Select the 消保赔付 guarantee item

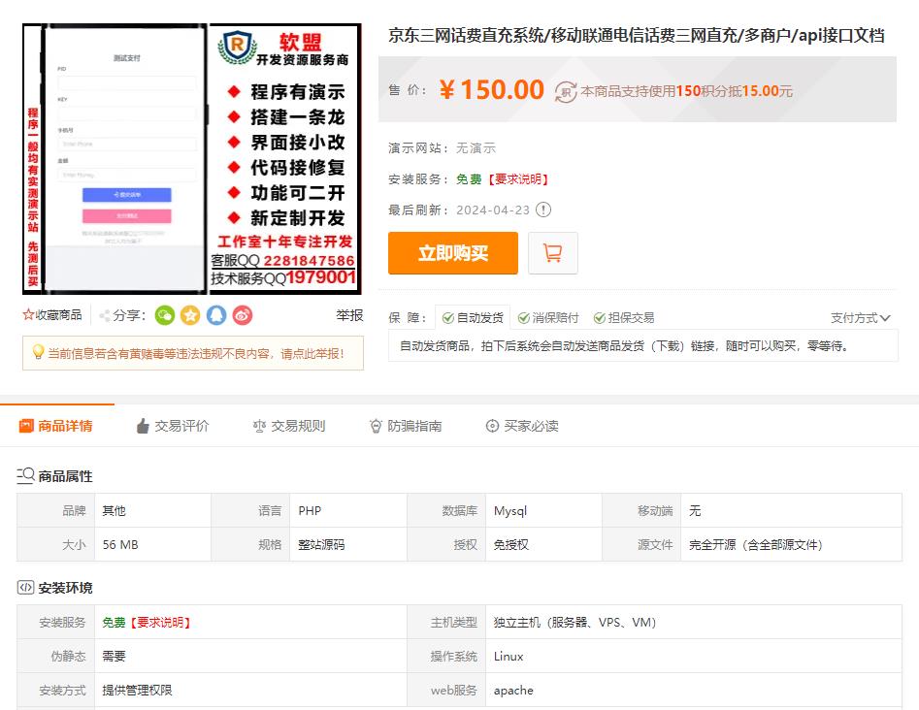[x=548, y=317]
